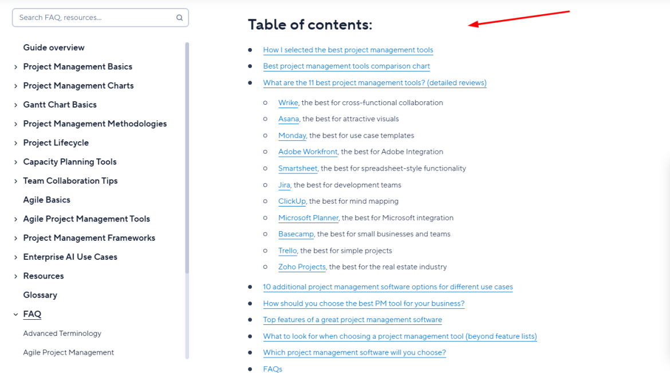Open 'What are the 11 best project management tools' link
The height and width of the screenshot is (373, 670).
click(x=375, y=83)
